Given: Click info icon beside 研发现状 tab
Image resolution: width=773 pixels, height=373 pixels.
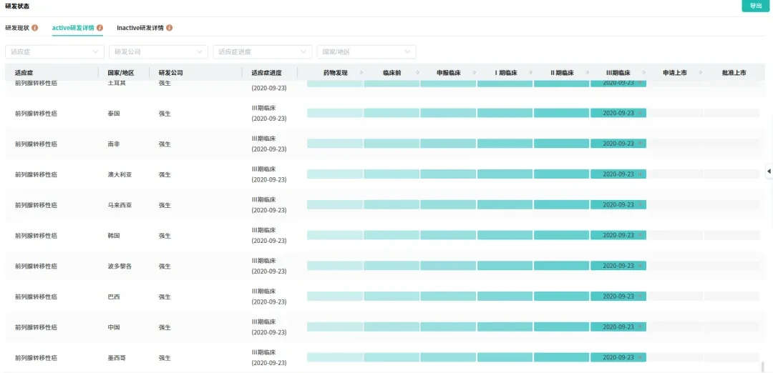Looking at the screenshot, I should click(x=35, y=28).
